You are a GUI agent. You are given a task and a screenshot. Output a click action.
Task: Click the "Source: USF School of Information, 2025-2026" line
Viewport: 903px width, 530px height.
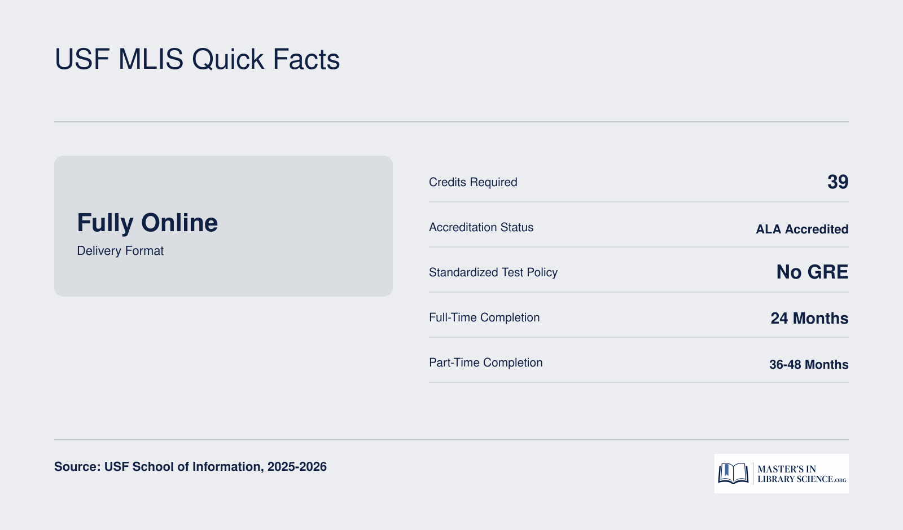click(x=190, y=467)
